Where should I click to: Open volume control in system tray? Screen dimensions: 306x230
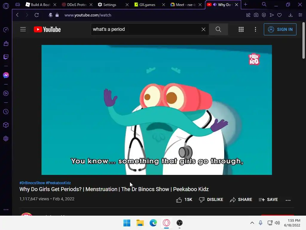(277, 223)
